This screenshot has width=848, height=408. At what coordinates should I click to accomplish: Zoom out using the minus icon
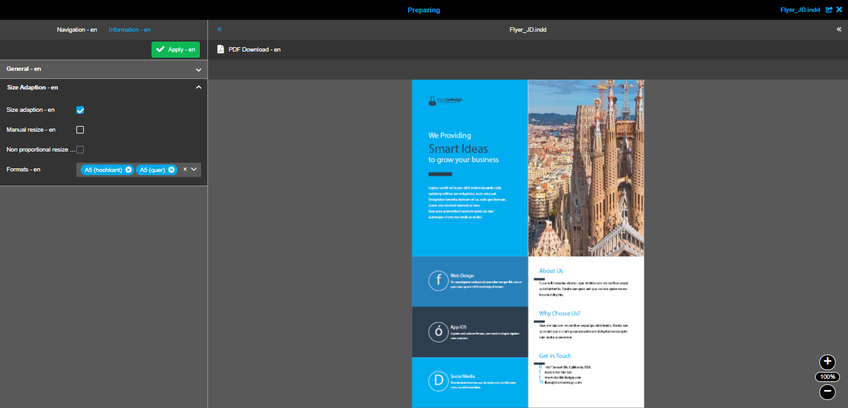[828, 392]
